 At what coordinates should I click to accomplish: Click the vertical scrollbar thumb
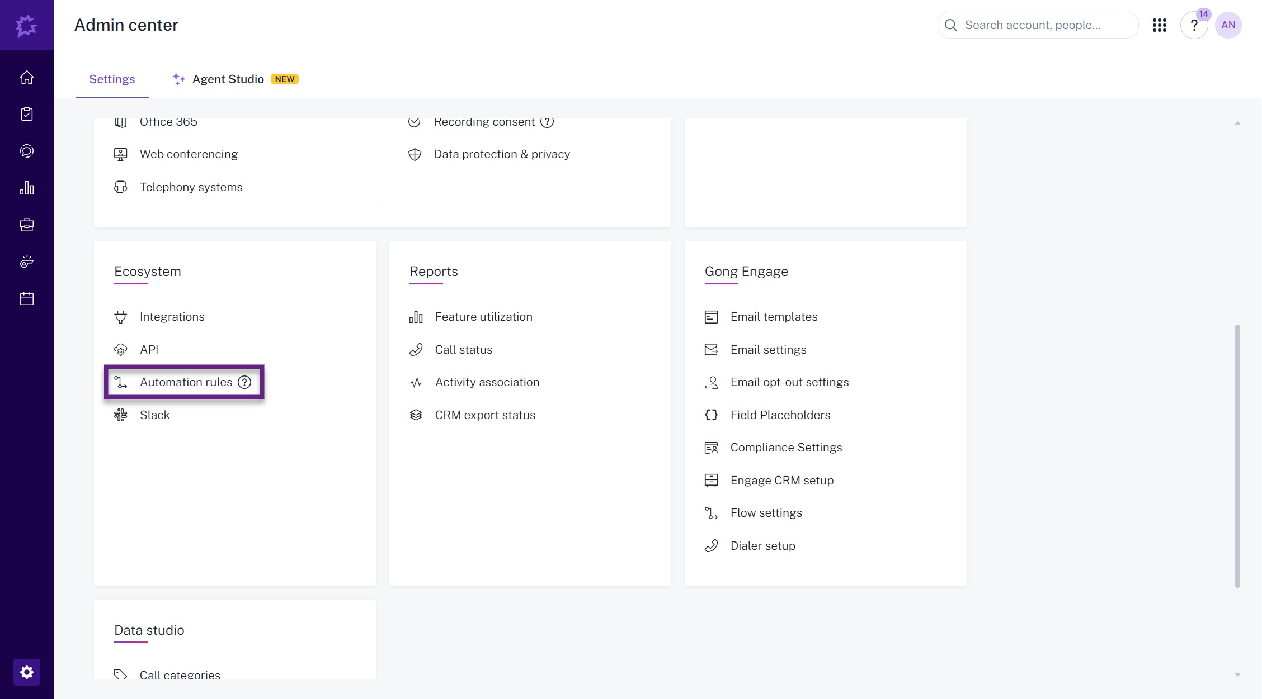[1237, 455]
